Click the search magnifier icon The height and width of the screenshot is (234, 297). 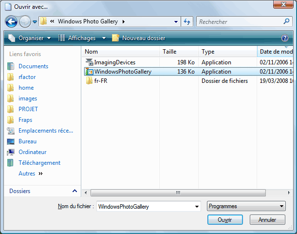(286, 22)
